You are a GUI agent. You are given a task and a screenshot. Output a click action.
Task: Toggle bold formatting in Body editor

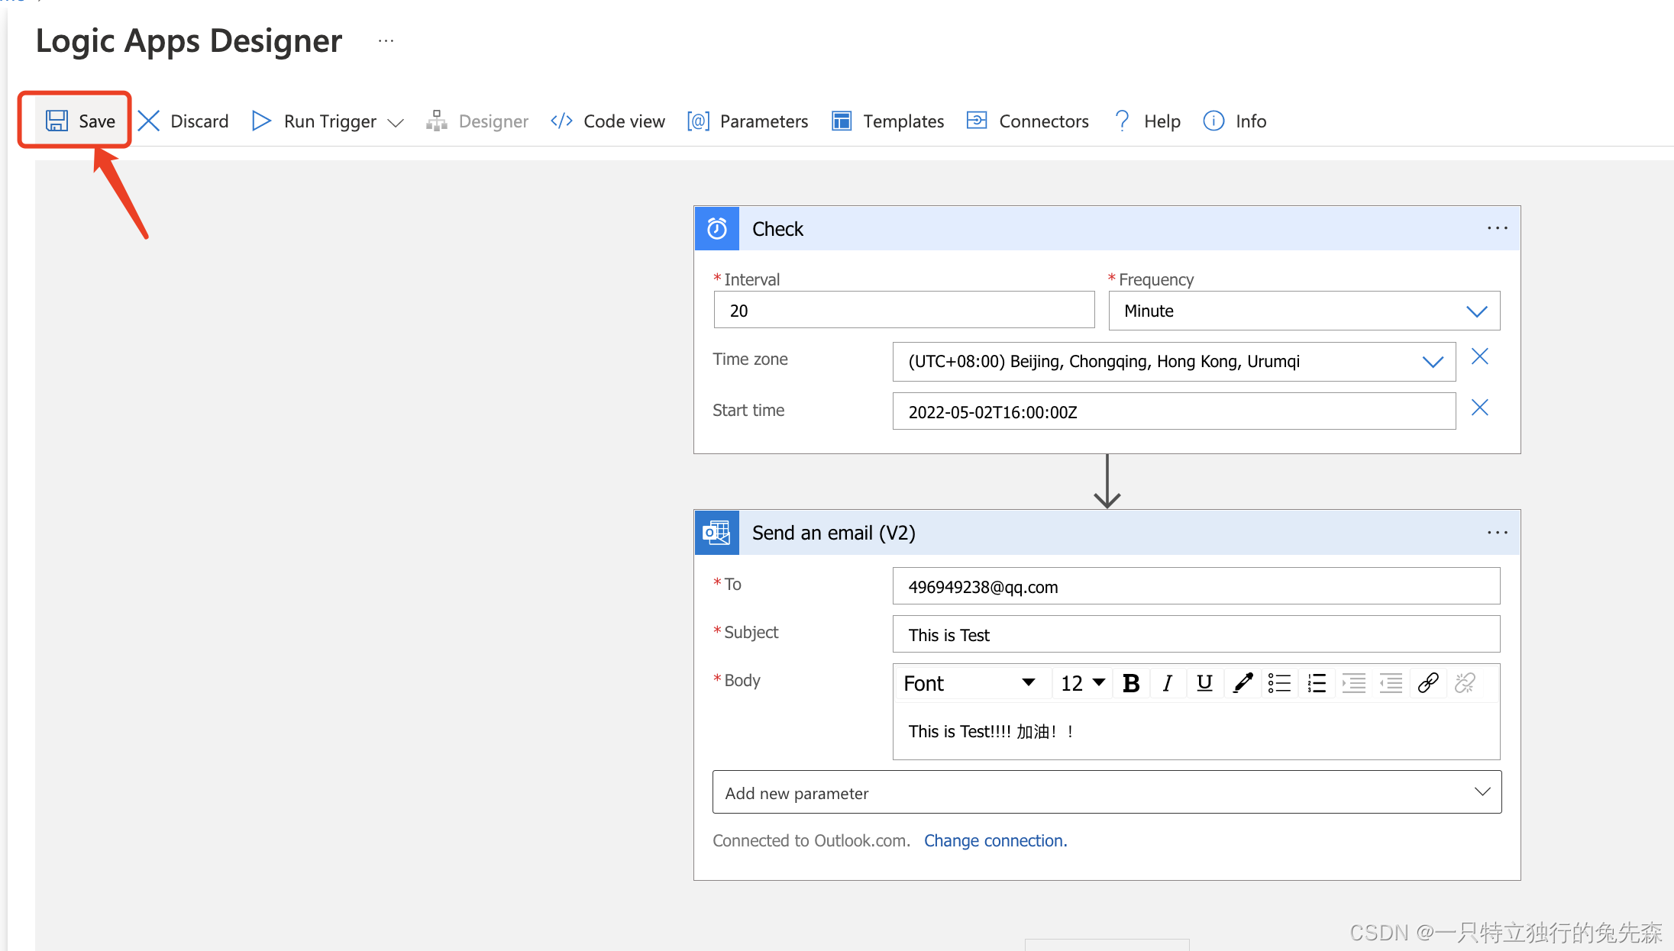(x=1131, y=683)
